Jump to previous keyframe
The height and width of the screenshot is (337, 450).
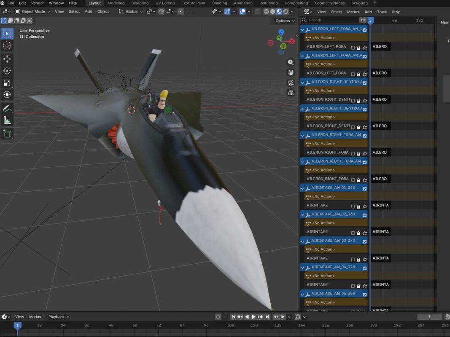point(240,317)
